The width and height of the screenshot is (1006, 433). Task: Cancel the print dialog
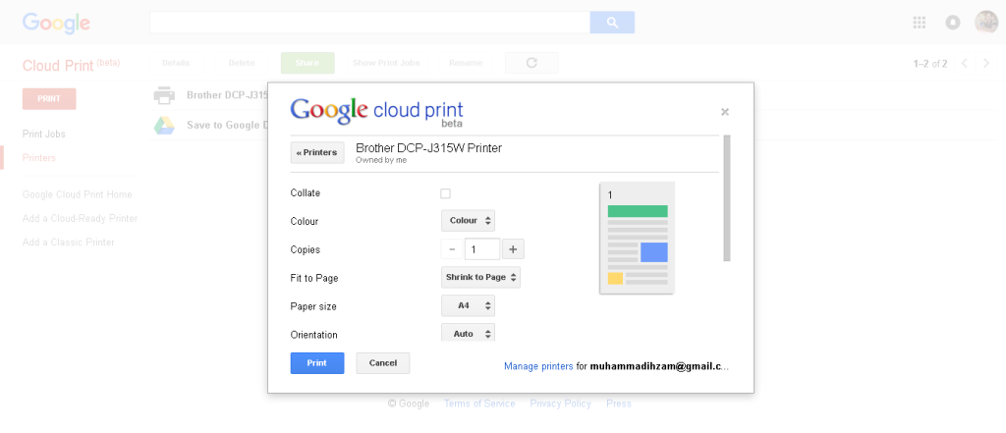[x=383, y=363]
